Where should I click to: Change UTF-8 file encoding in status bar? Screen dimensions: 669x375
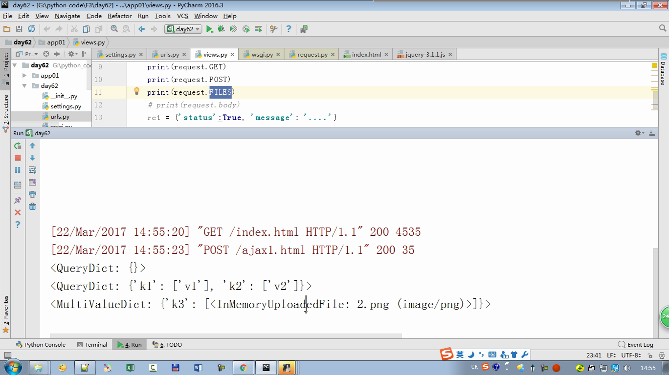coord(631,355)
